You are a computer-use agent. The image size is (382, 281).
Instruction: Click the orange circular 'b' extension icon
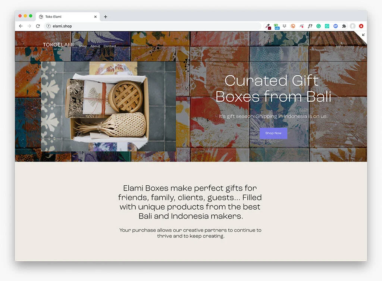293,26
